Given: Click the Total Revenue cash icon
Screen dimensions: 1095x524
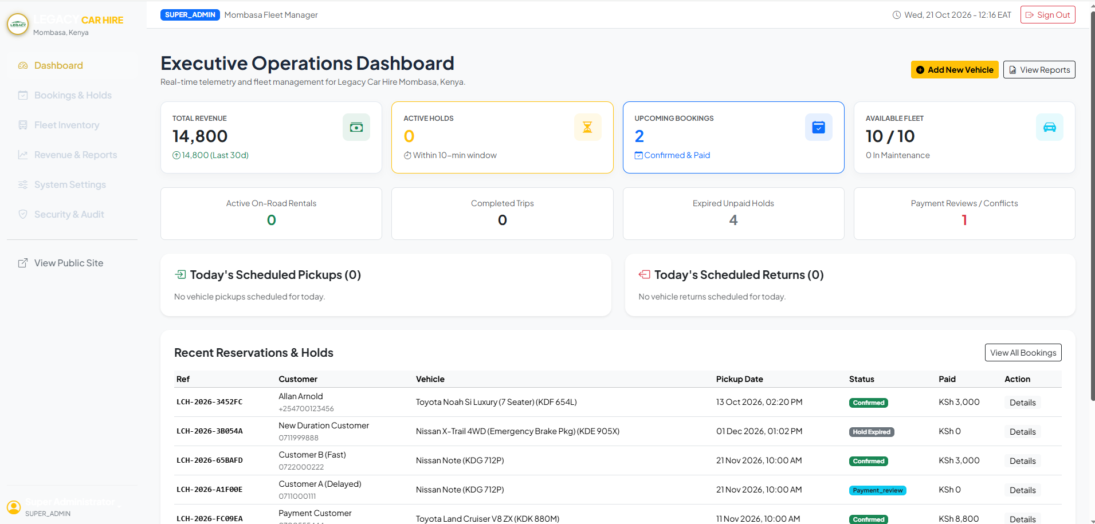Looking at the screenshot, I should coord(356,127).
